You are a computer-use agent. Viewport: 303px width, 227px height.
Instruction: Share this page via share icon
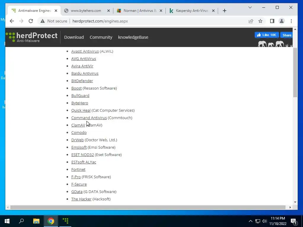pos(251,21)
